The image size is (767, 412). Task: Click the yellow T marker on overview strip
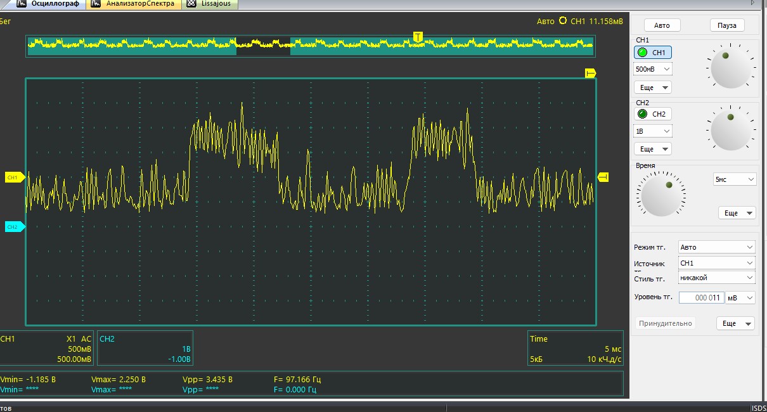(418, 37)
